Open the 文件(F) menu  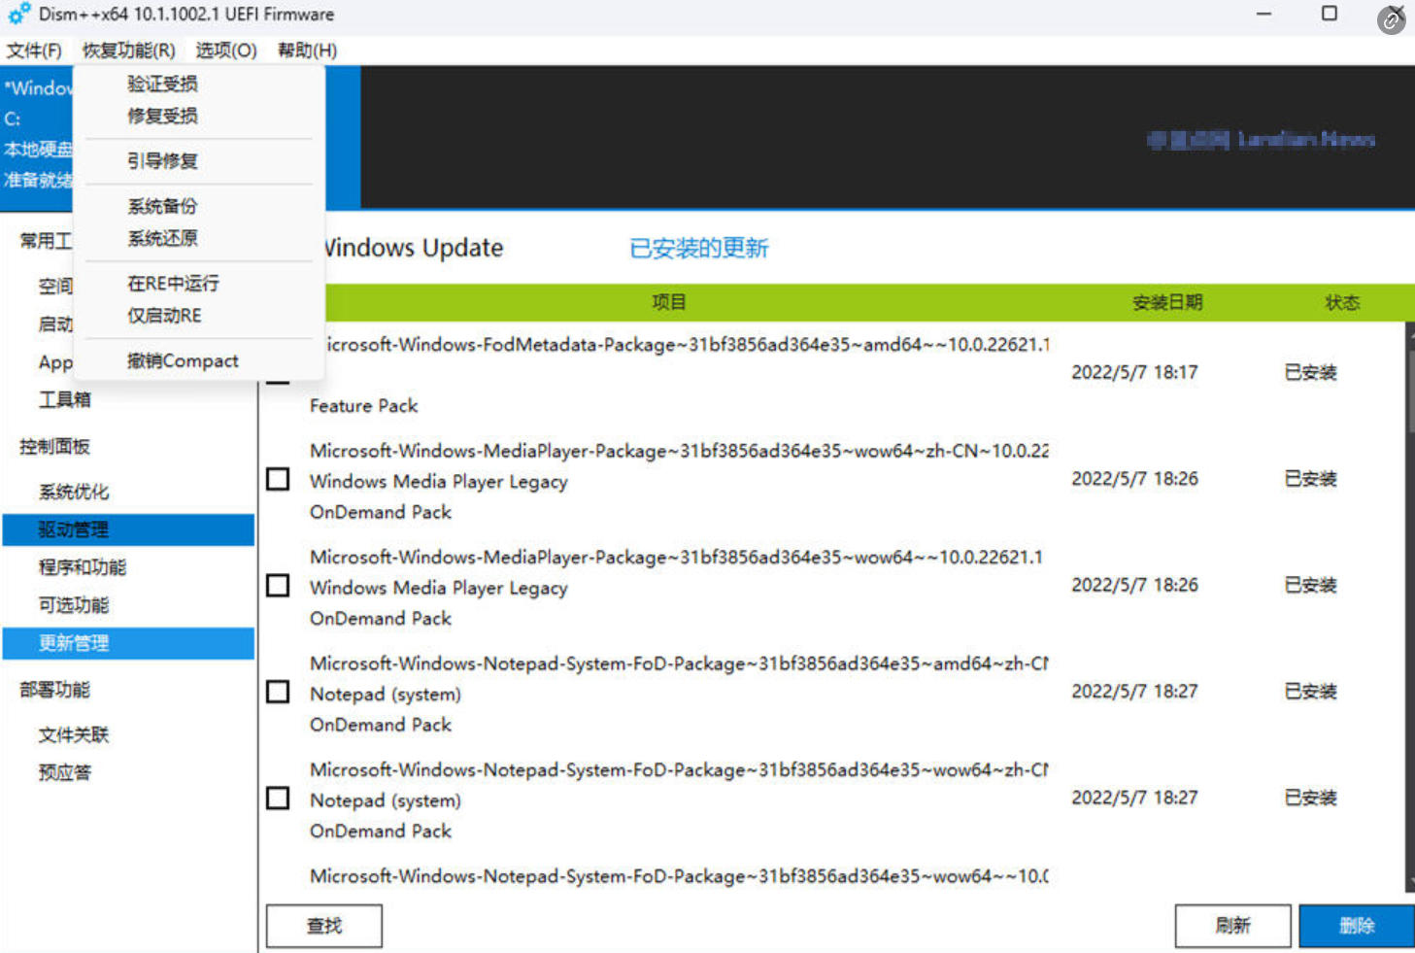point(34,51)
